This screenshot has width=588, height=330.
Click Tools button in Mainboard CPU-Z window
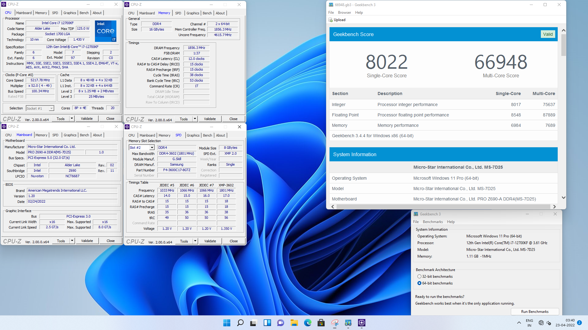(x=61, y=241)
